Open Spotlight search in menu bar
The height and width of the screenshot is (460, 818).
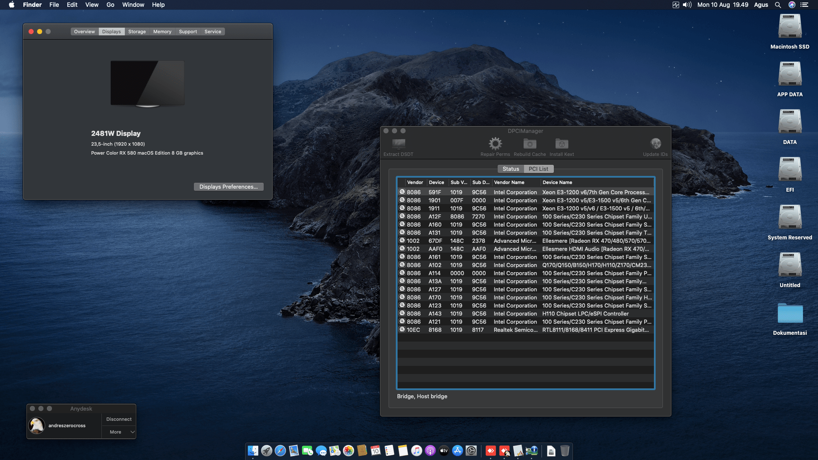[778, 5]
